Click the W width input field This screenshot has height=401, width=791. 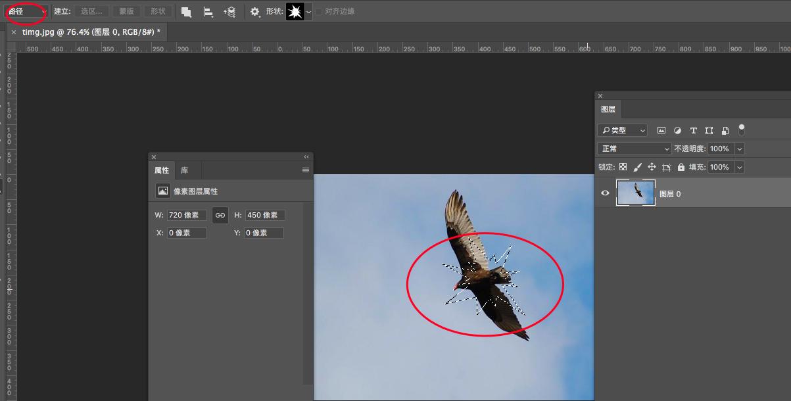[187, 215]
